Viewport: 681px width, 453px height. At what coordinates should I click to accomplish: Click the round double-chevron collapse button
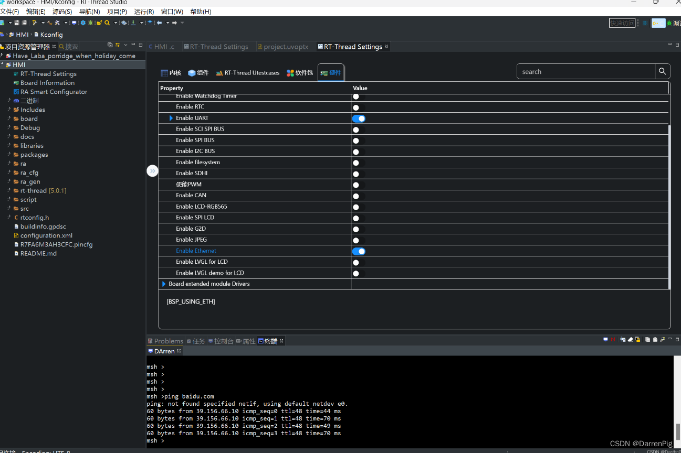pyautogui.click(x=152, y=171)
